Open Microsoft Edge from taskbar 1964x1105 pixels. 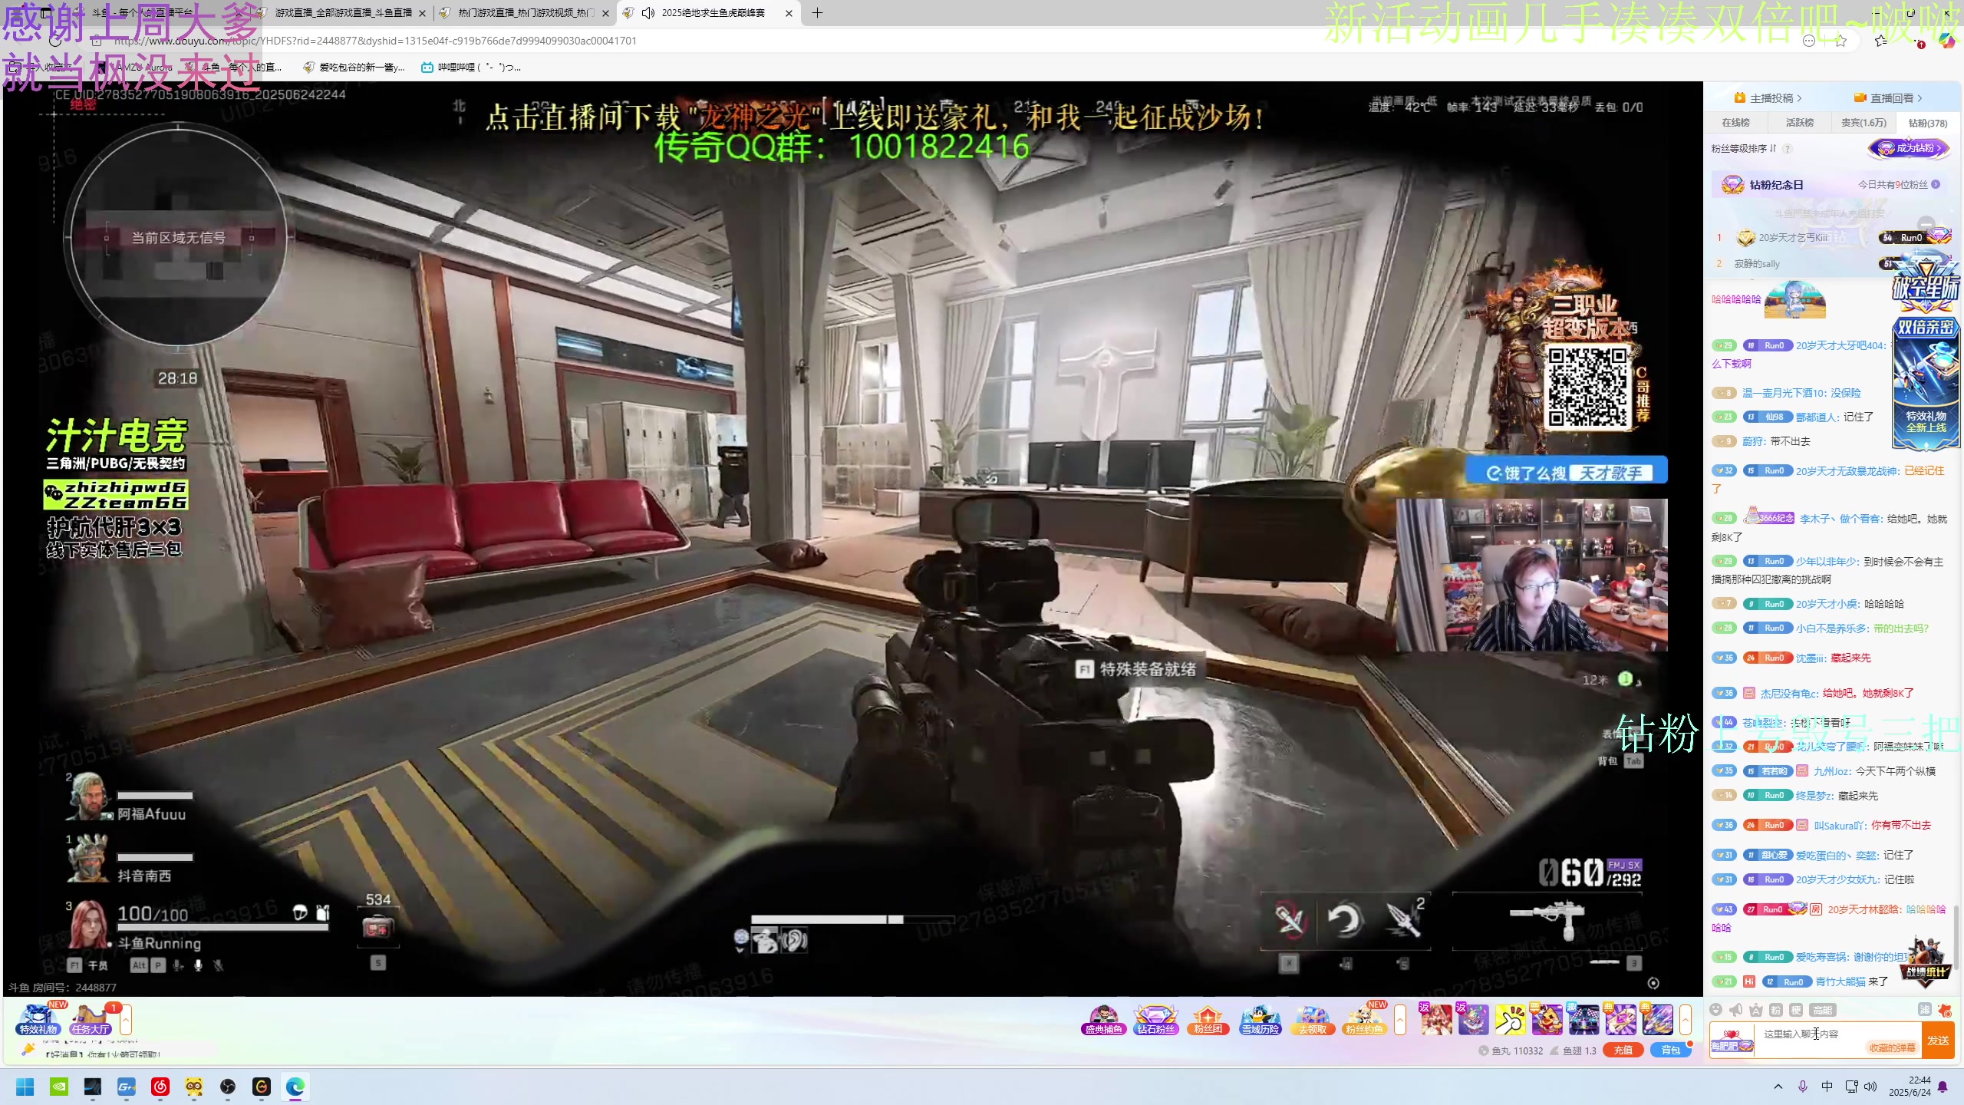pyautogui.click(x=295, y=1087)
